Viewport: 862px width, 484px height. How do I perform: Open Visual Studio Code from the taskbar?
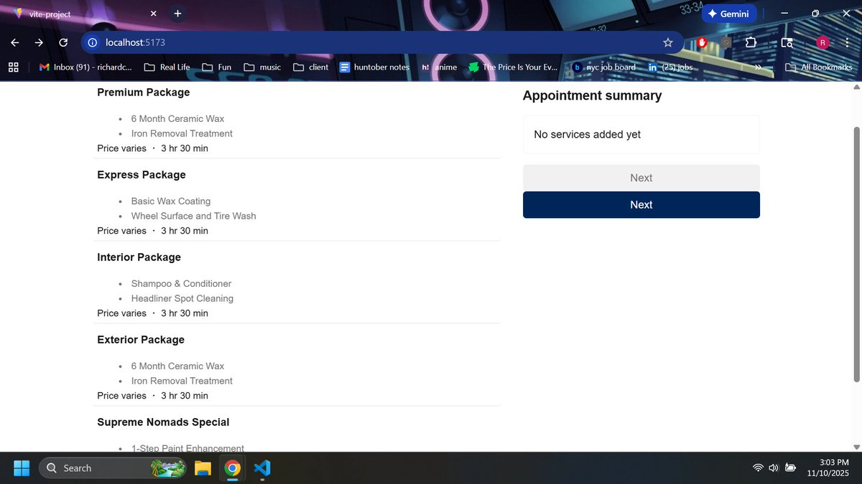pyautogui.click(x=262, y=468)
